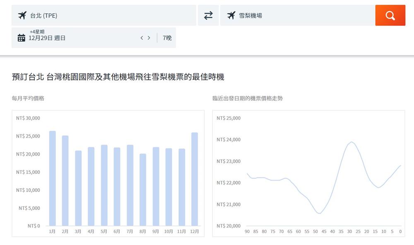Click the airplane icon beside 台北 (TPE)
The width and height of the screenshot is (414, 245).
click(22, 15)
